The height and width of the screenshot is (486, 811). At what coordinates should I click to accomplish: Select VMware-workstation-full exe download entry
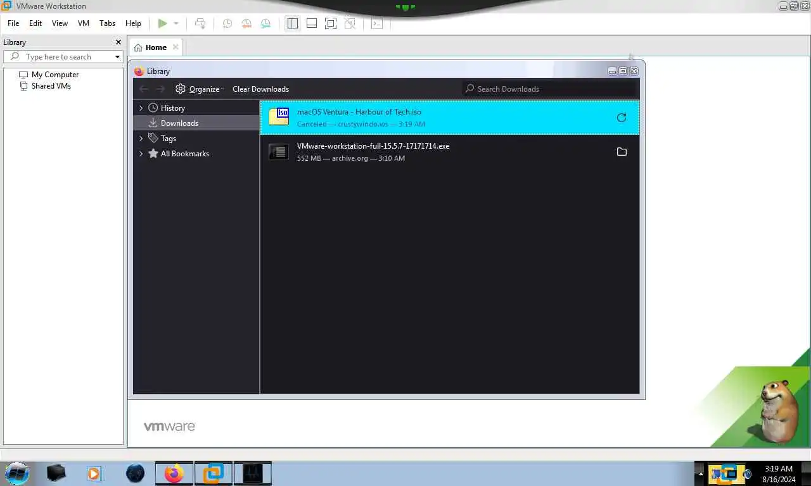pos(449,152)
